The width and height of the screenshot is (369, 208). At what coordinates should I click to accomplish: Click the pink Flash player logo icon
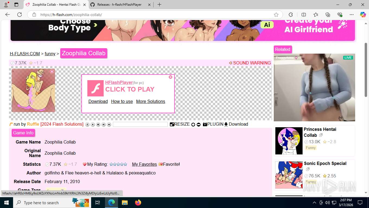[x=95, y=88]
